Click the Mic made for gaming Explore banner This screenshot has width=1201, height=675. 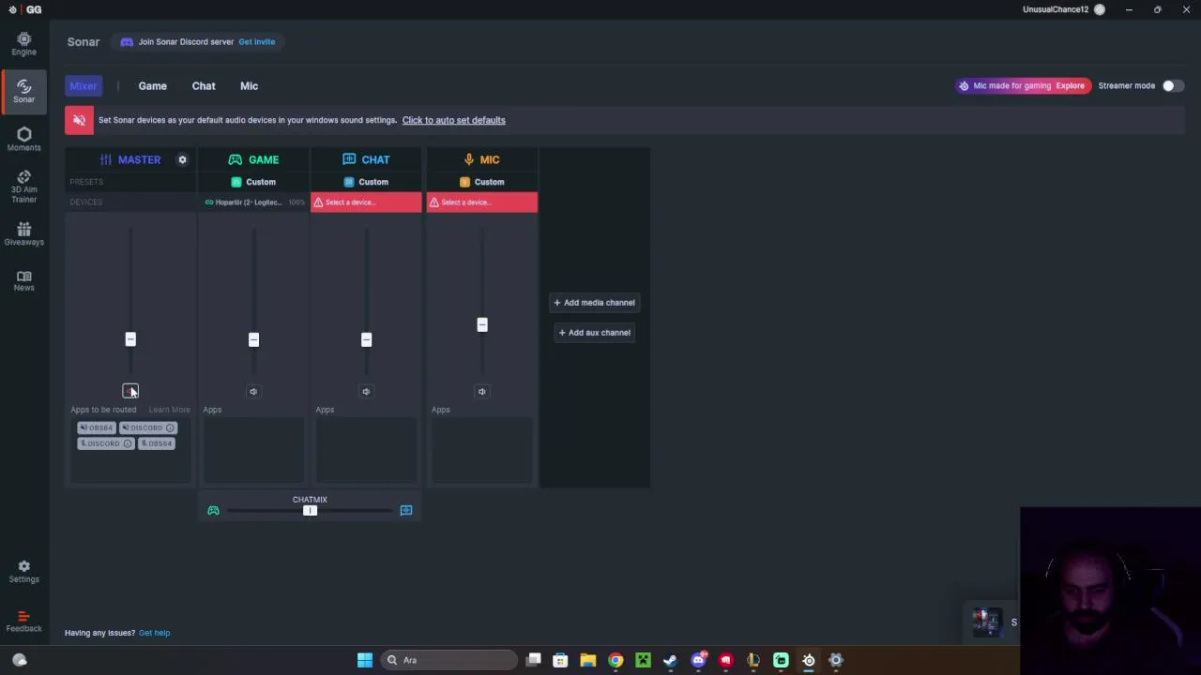(x=1023, y=85)
